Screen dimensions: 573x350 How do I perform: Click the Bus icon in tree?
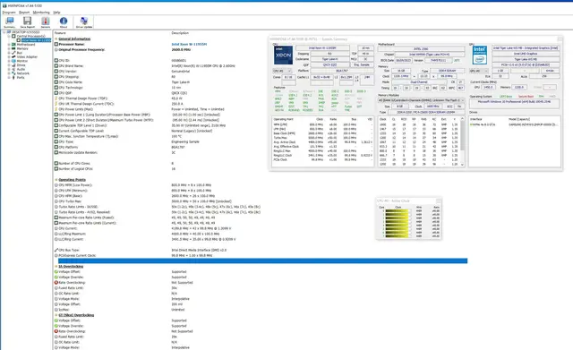click(13, 53)
